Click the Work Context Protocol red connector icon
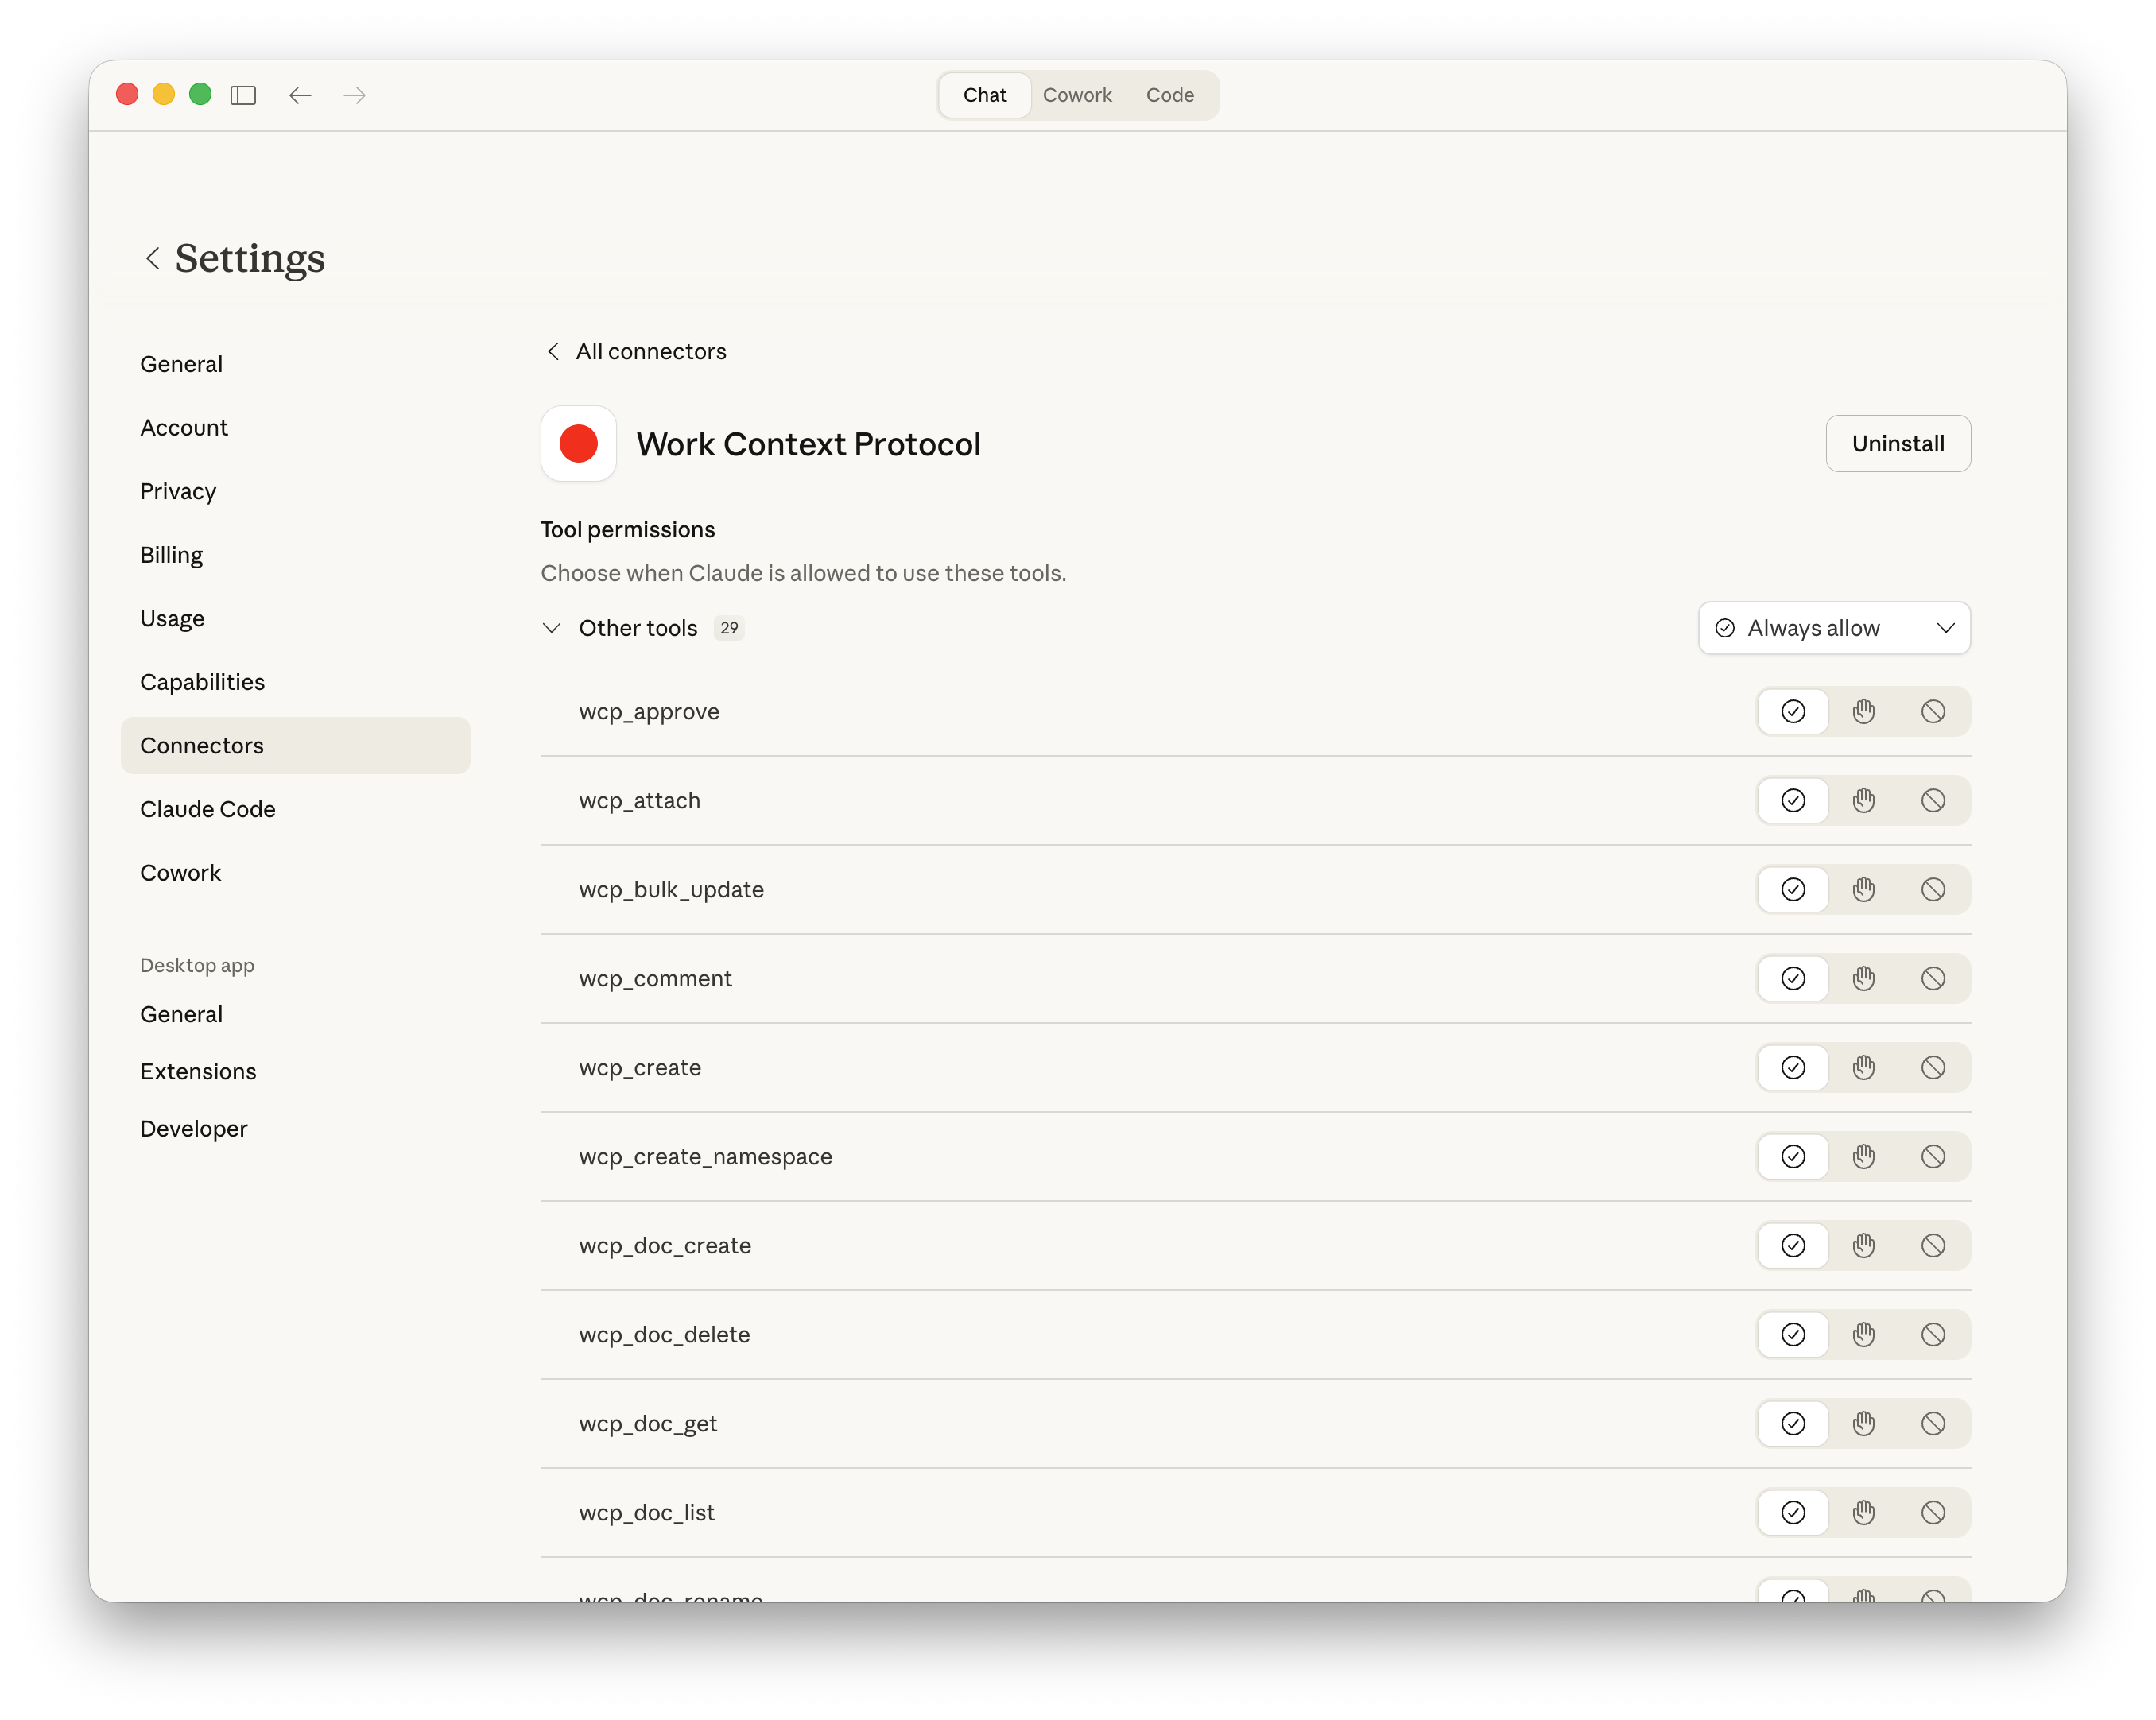2156x1720 pixels. pyautogui.click(x=578, y=443)
